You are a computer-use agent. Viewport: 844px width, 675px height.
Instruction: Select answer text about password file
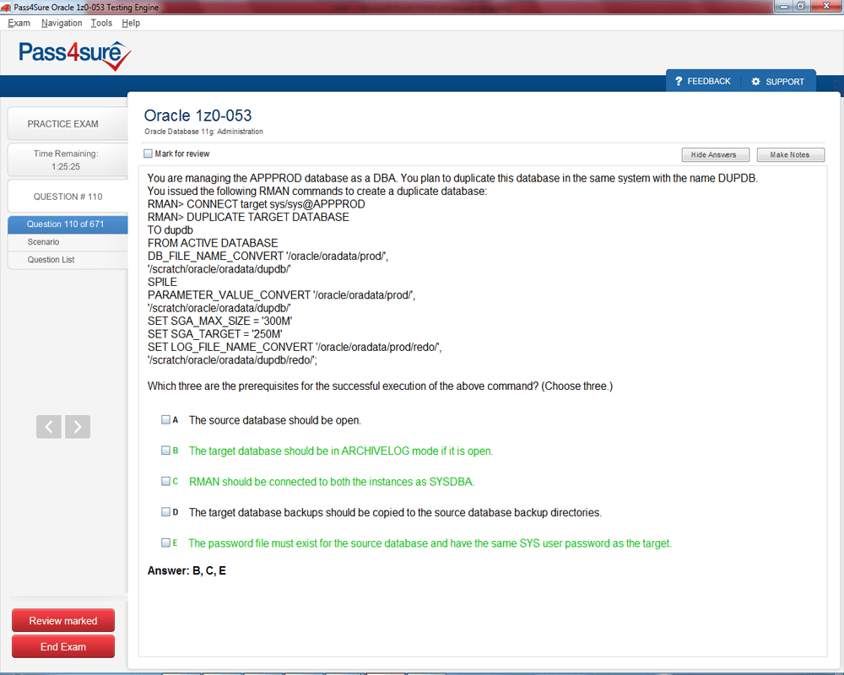(x=430, y=543)
